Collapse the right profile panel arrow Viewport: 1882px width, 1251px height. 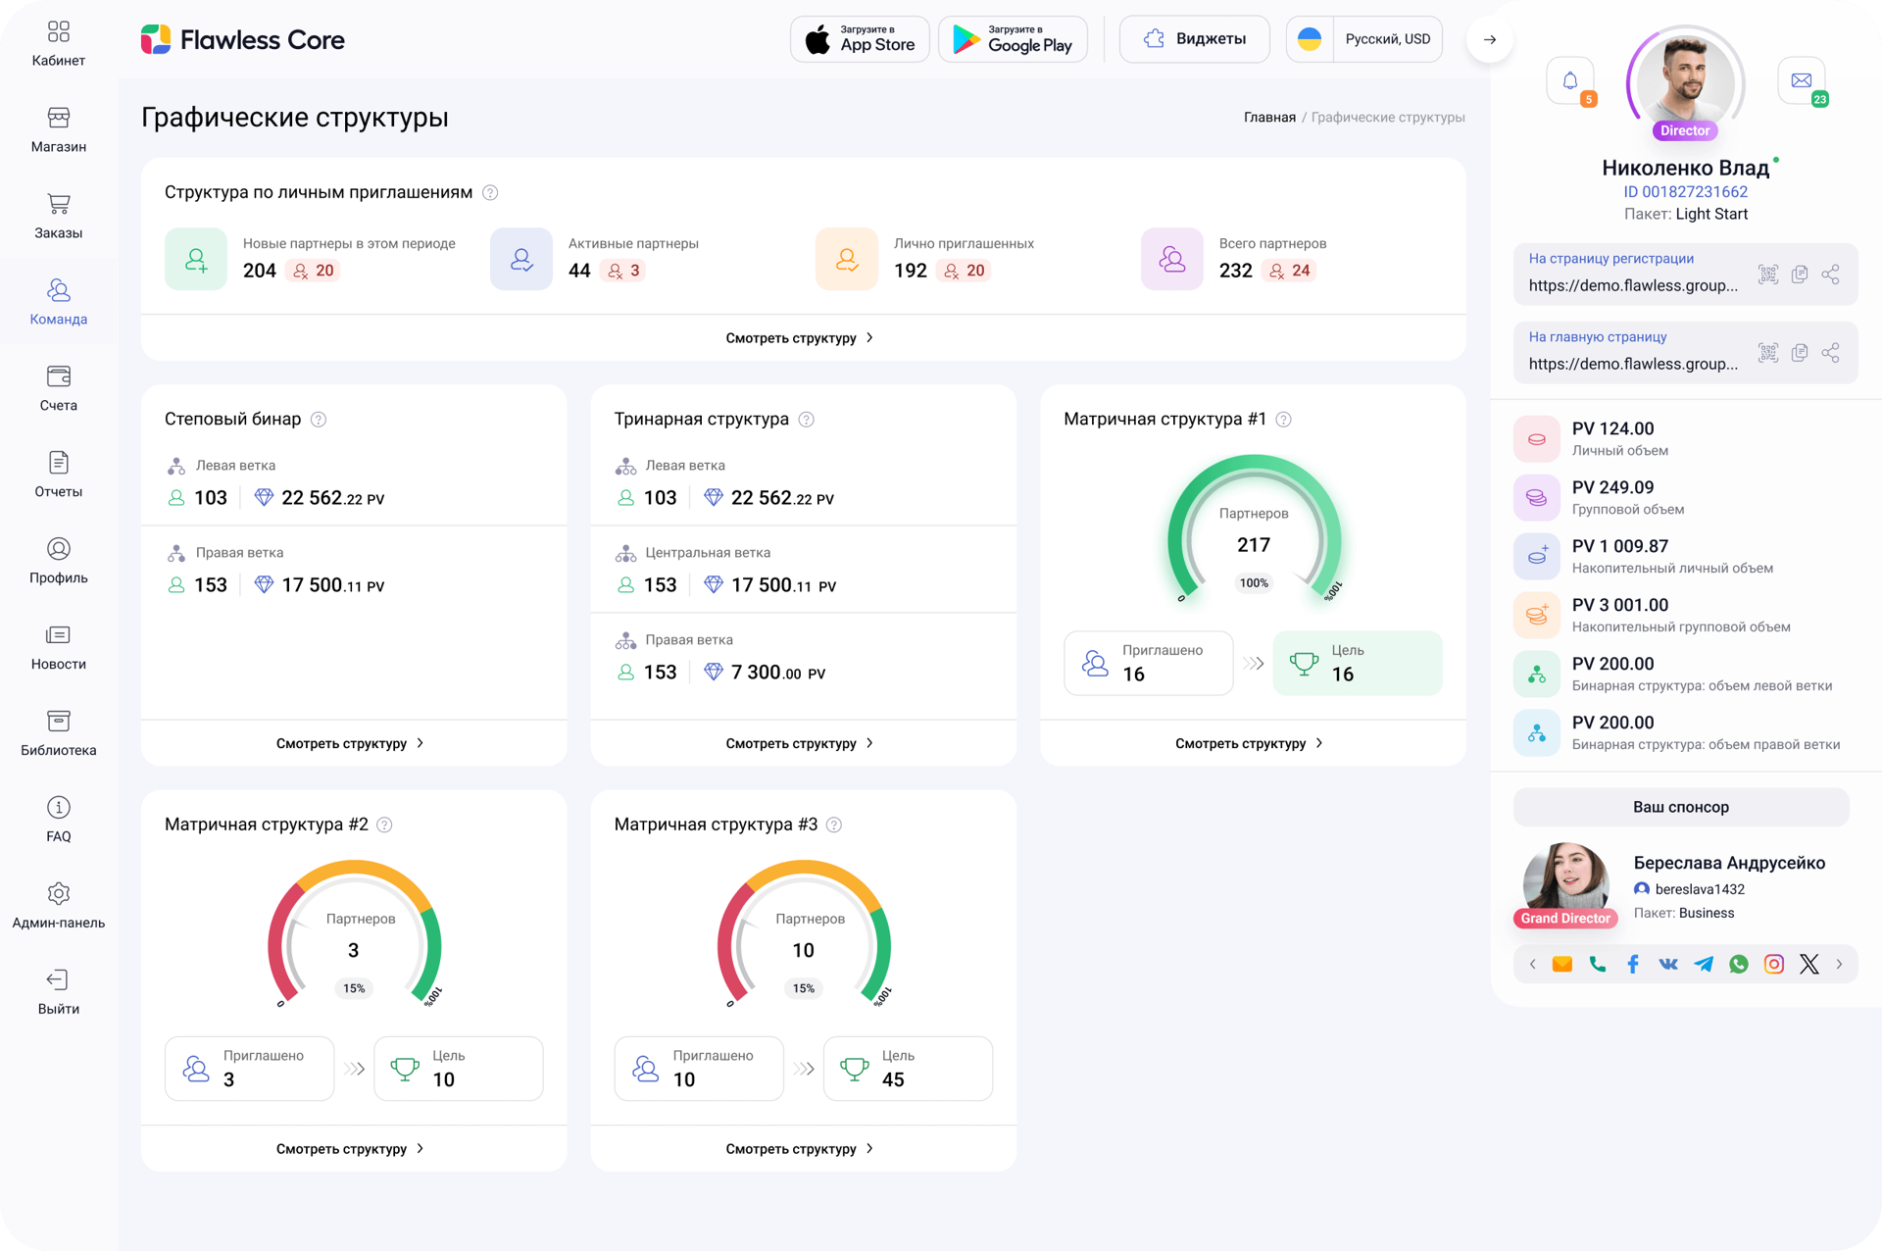coord(1489,39)
